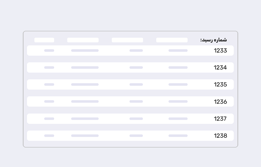Click the longest placeholder bar in row 1238
Screen dimensions: 261x167
(85, 136)
